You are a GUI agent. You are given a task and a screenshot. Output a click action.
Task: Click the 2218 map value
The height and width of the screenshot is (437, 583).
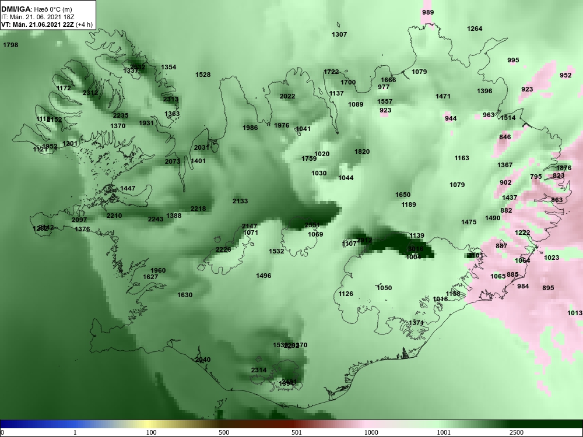(x=198, y=209)
